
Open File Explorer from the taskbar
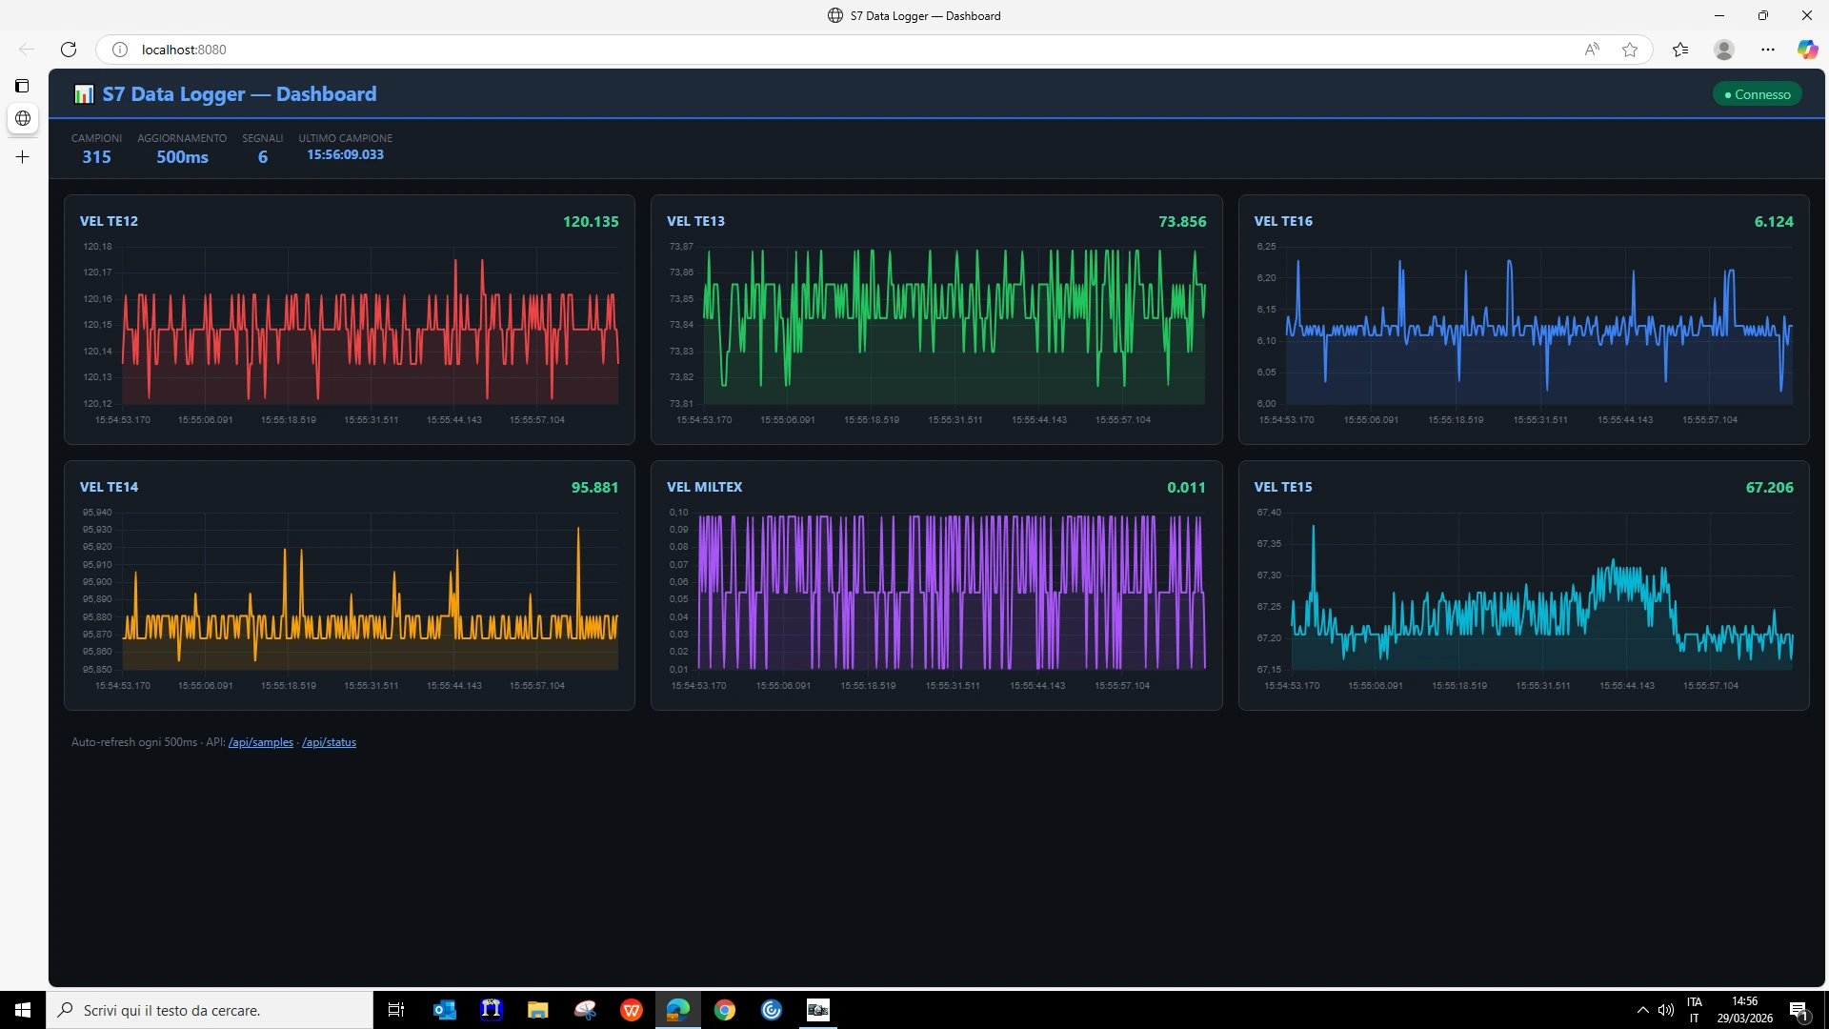tap(538, 1010)
